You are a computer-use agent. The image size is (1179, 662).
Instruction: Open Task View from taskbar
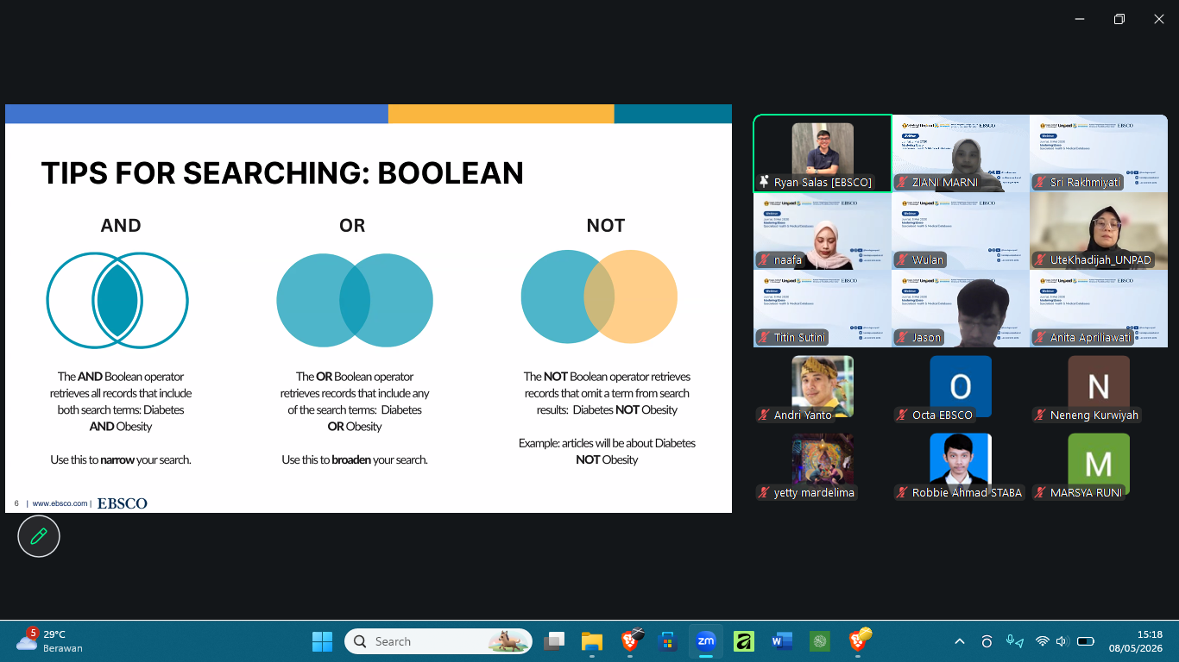pyautogui.click(x=553, y=641)
